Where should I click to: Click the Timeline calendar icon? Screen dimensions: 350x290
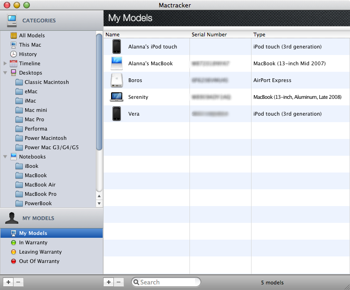tap(14, 63)
